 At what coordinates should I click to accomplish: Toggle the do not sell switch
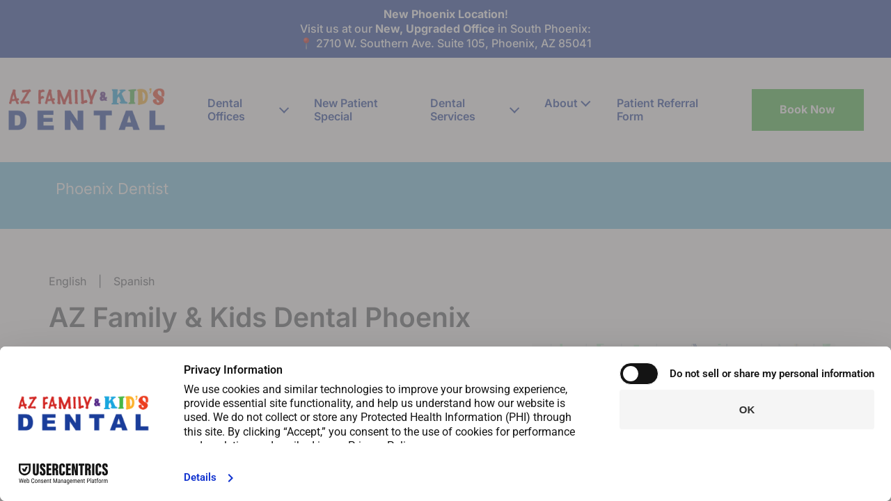click(x=638, y=374)
